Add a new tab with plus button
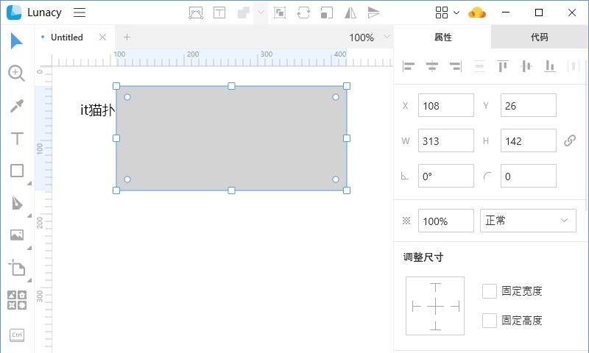 [x=127, y=38]
